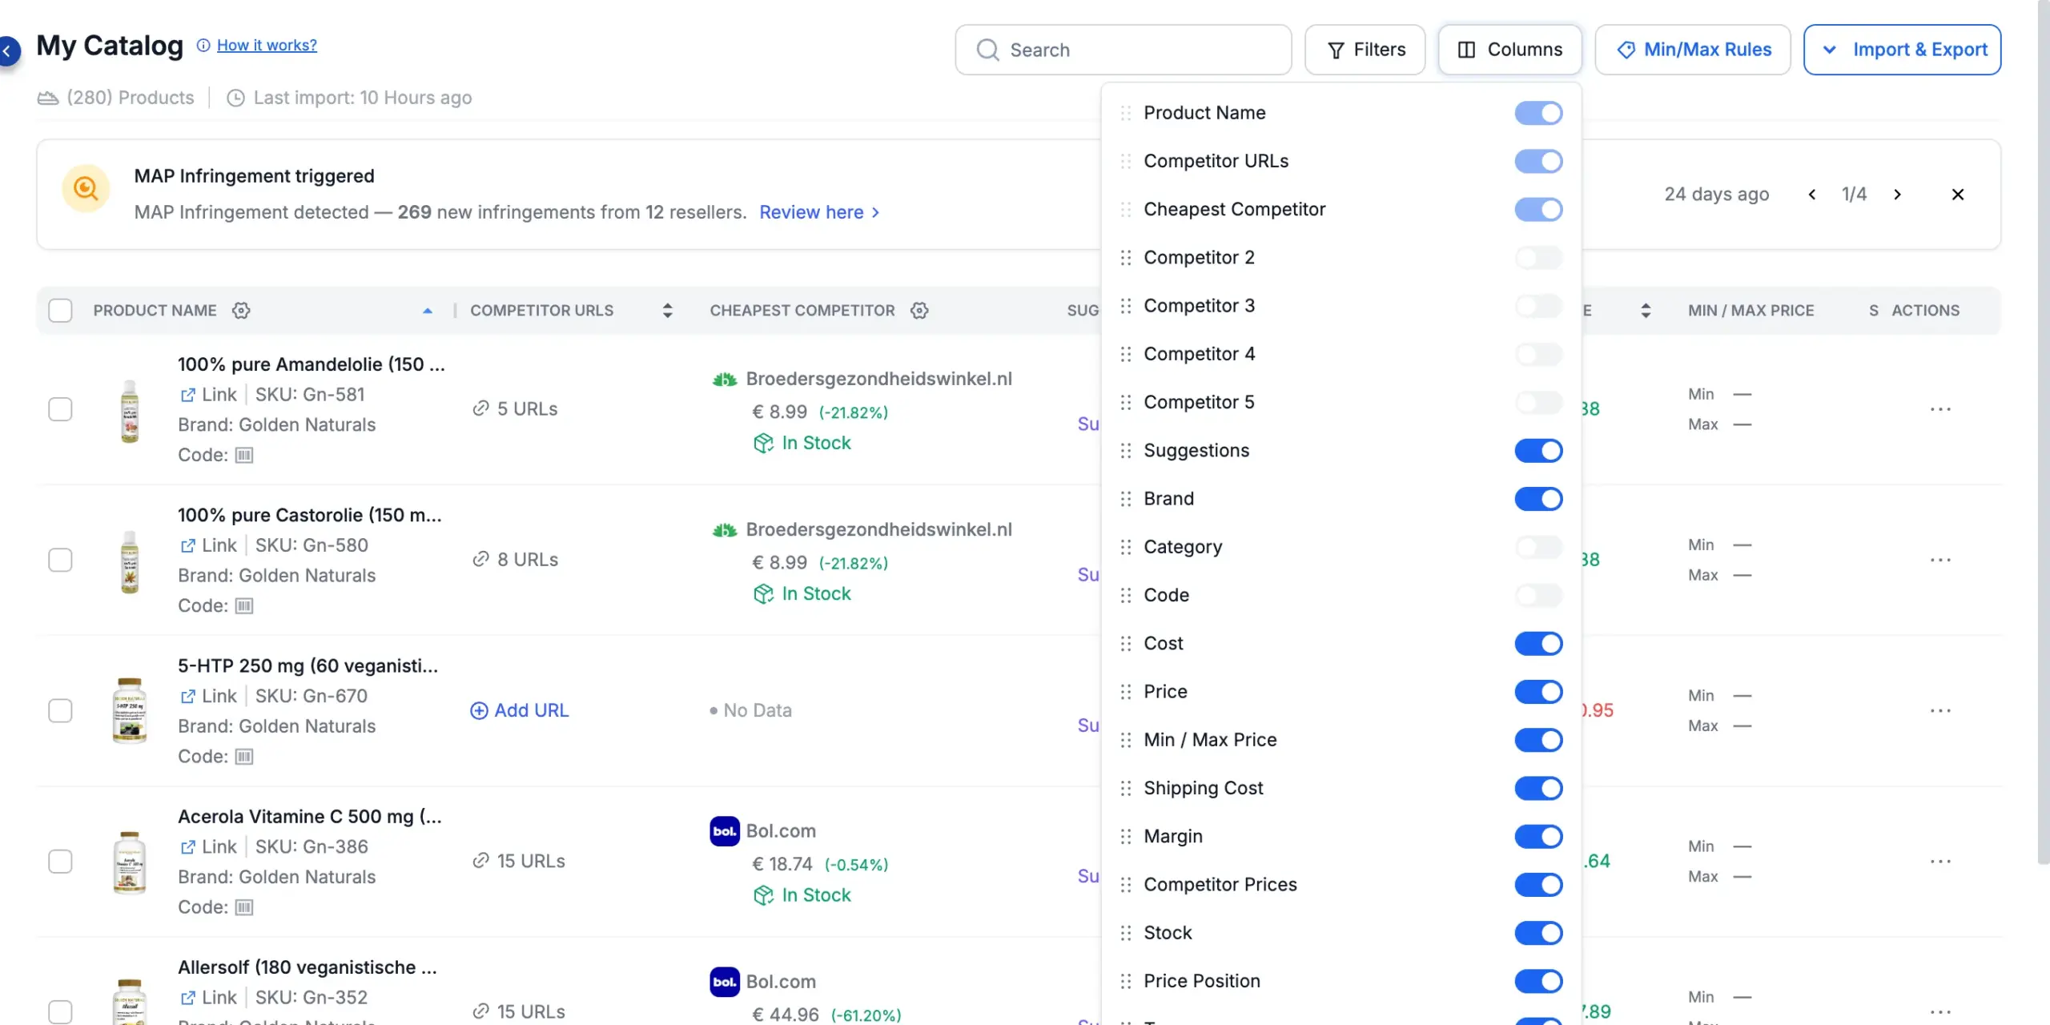Open the Filters panel

(x=1365, y=50)
